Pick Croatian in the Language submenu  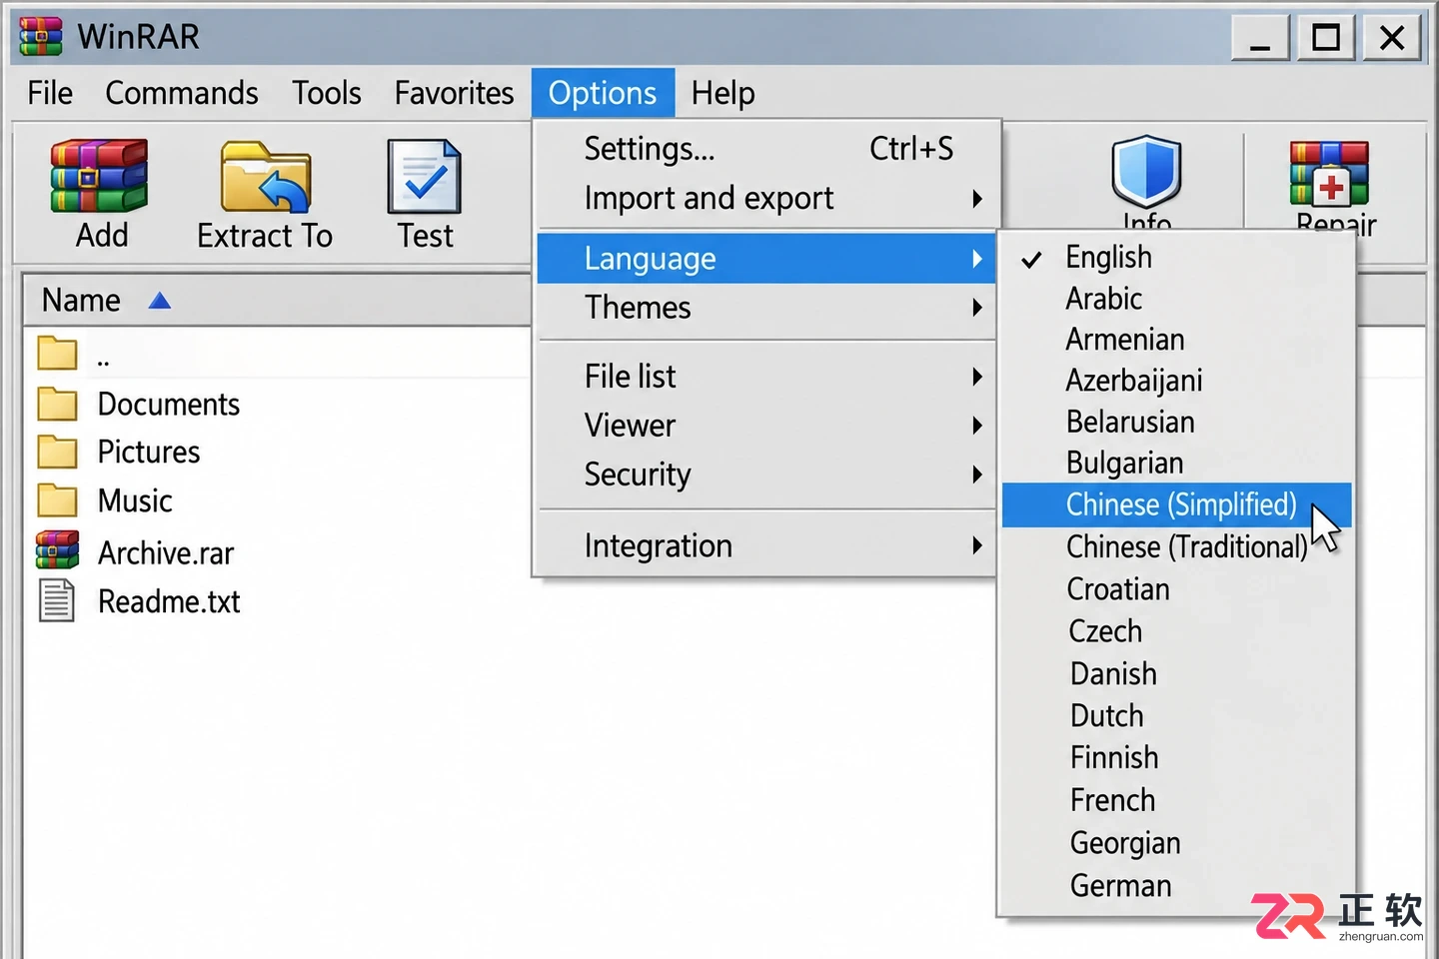click(x=1177, y=589)
